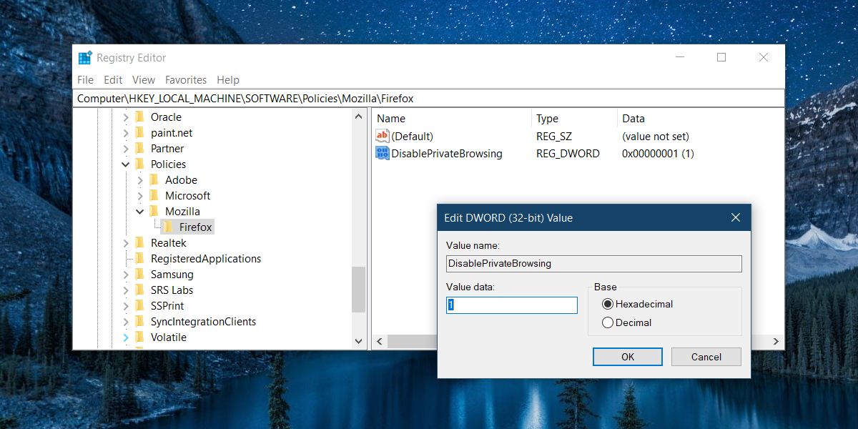The image size is (858, 429).
Task: Expand the Oracle registry key
Action: tap(126, 117)
